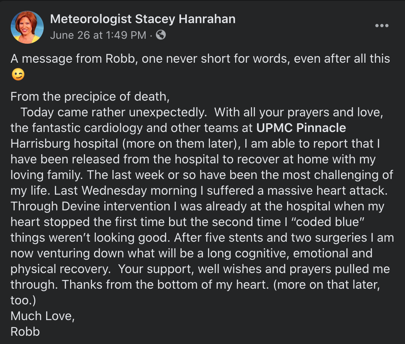
Task: Click the "Today came rather unexpectedly" sentence
Action: click(x=114, y=112)
